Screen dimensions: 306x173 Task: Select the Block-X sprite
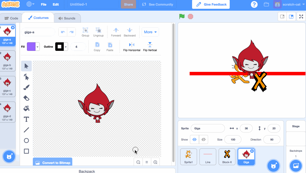coord(227,157)
